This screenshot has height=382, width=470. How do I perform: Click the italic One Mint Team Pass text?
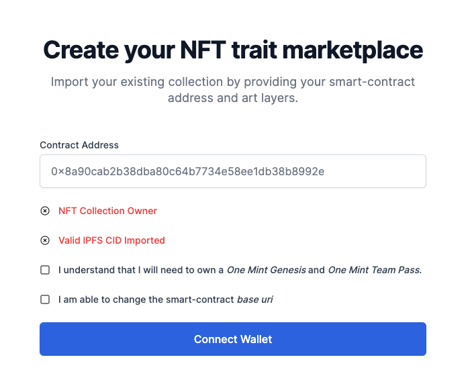(375, 270)
